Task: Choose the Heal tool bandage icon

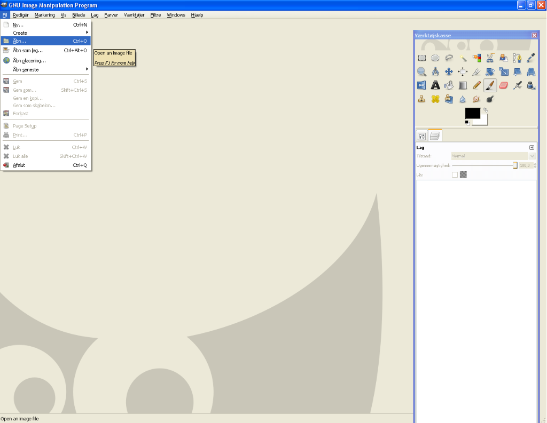Action: [x=435, y=99]
